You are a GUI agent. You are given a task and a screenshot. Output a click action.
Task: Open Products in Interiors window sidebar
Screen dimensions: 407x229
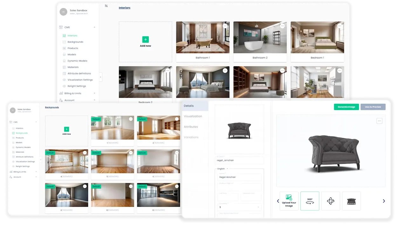pyautogui.click(x=73, y=48)
